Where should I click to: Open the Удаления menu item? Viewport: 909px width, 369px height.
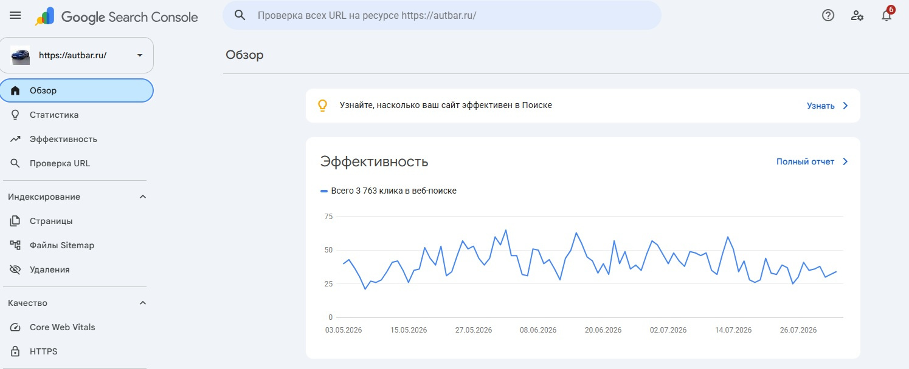click(x=77, y=269)
